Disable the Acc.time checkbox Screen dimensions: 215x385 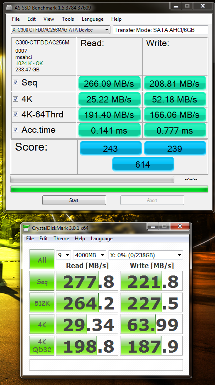[x=15, y=130]
